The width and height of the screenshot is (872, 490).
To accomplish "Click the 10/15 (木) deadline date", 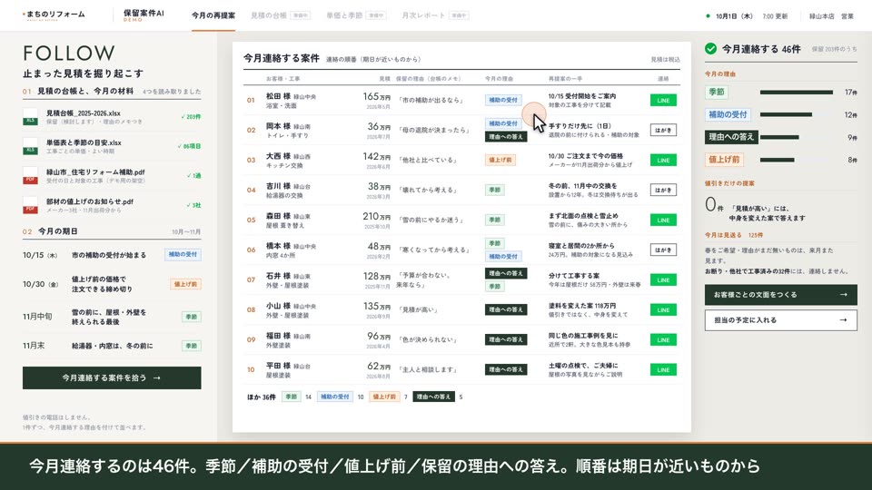I will pyautogui.click(x=40, y=255).
